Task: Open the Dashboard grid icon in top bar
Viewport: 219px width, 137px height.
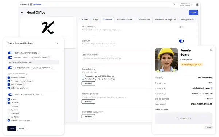Action: tap(31, 4)
